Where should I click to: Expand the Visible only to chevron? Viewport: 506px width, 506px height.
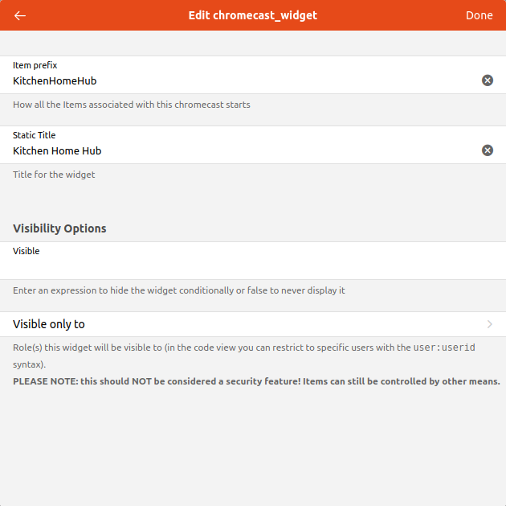490,324
